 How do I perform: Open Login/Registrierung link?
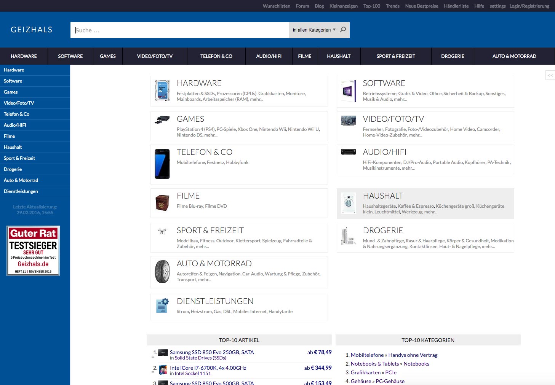point(529,6)
